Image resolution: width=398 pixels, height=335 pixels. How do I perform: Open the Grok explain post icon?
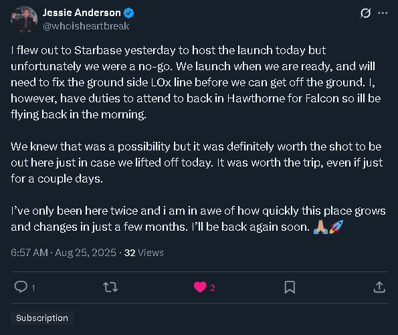click(x=365, y=13)
